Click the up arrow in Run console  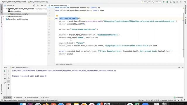8,71
